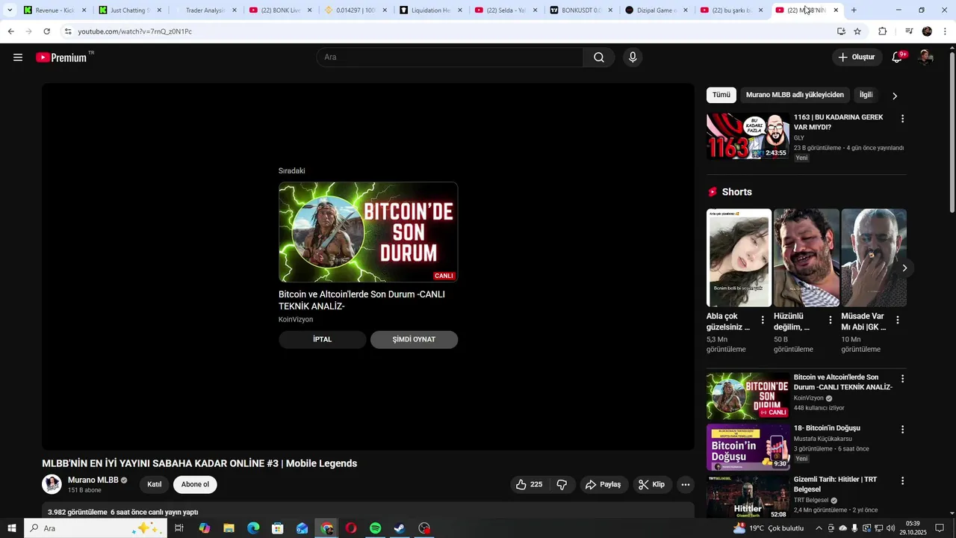Open Opera browser from the taskbar
Viewport: 956px width, 538px height.
click(x=351, y=528)
